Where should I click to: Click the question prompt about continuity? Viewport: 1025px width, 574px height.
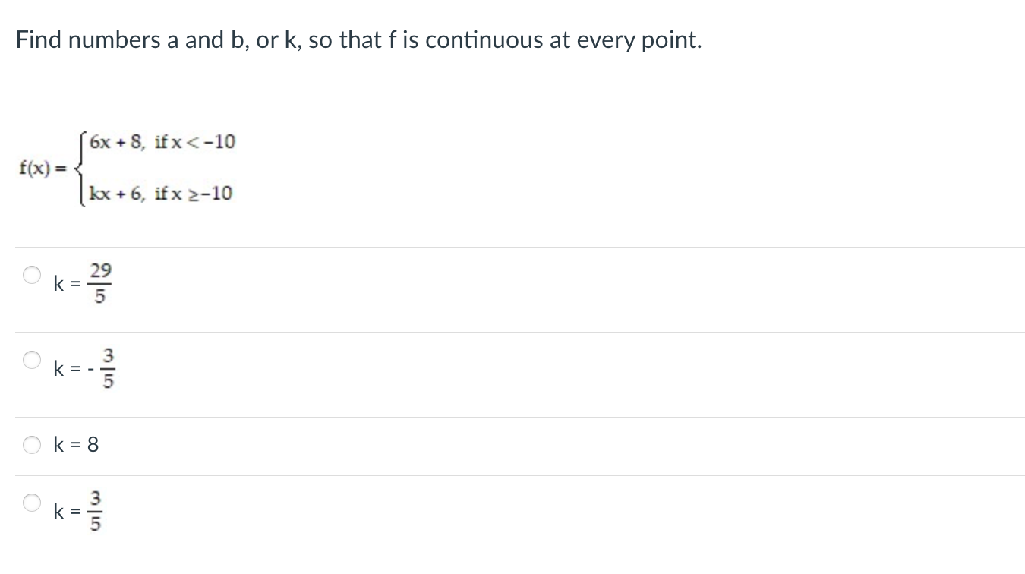[357, 39]
